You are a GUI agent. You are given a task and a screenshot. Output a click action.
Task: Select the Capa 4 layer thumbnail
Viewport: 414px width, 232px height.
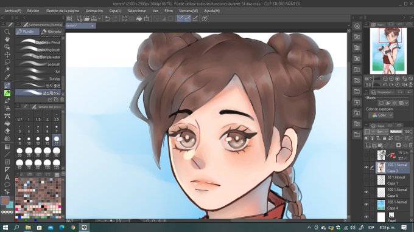coord(381,205)
